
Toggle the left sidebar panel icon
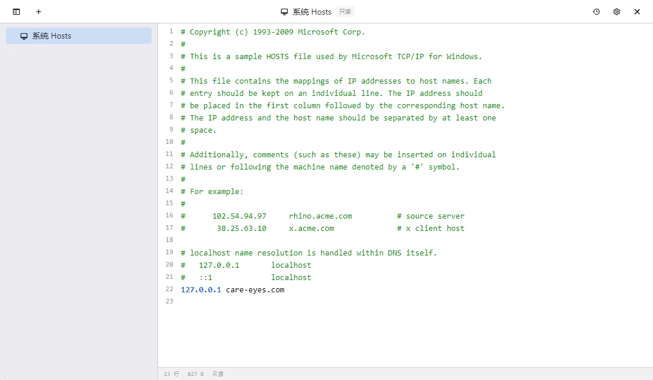16,12
